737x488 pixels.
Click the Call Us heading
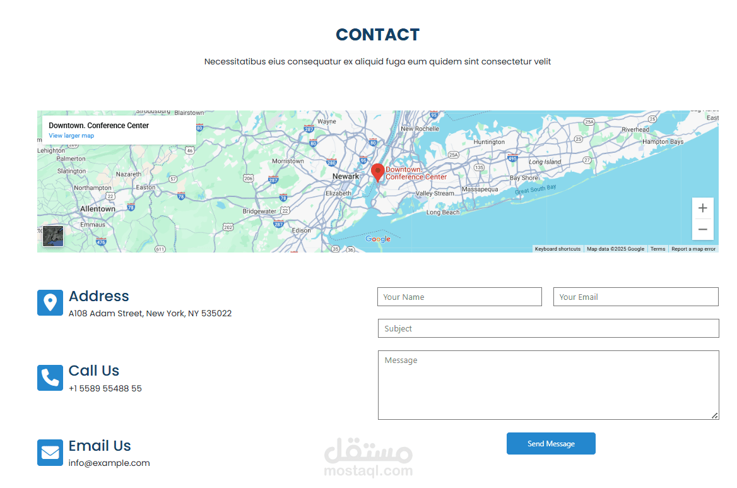94,371
